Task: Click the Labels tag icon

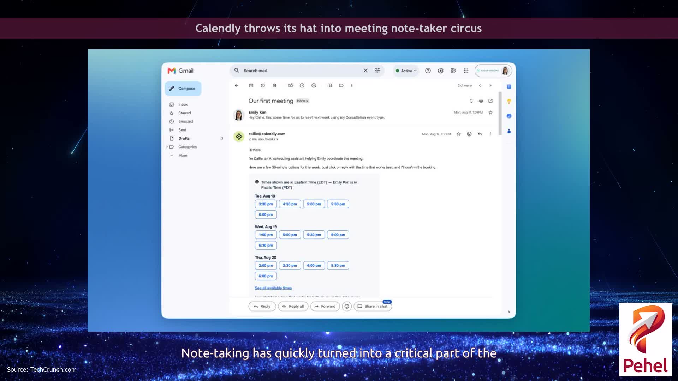Action: click(x=341, y=85)
